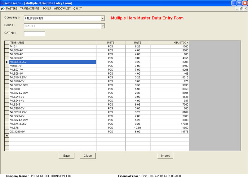
Task: Focus the CAT No text field
Action: 34,33
